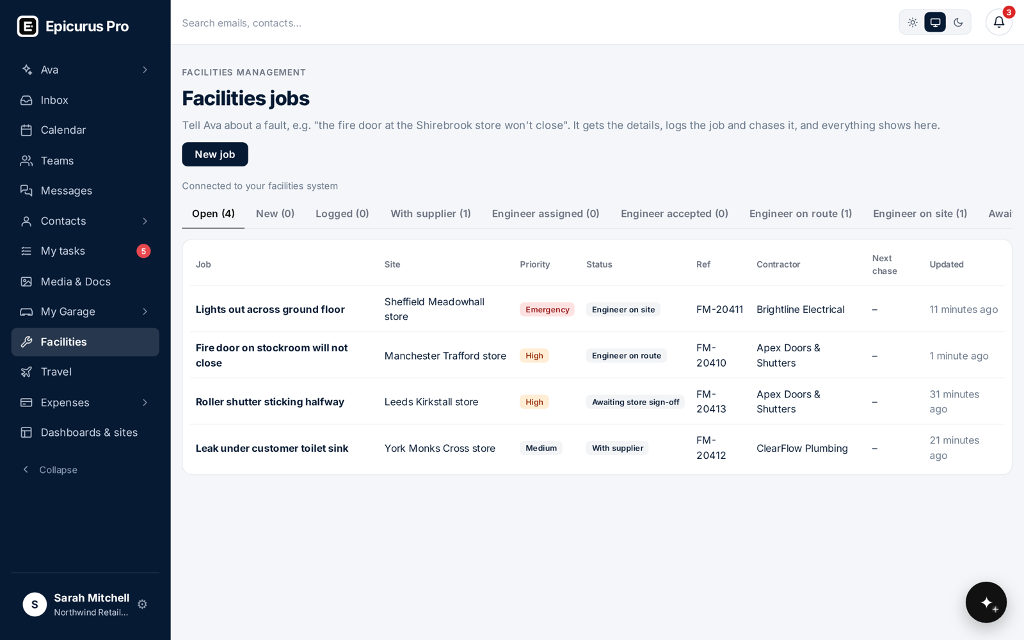Open the Lights out across ground floor job

click(270, 309)
